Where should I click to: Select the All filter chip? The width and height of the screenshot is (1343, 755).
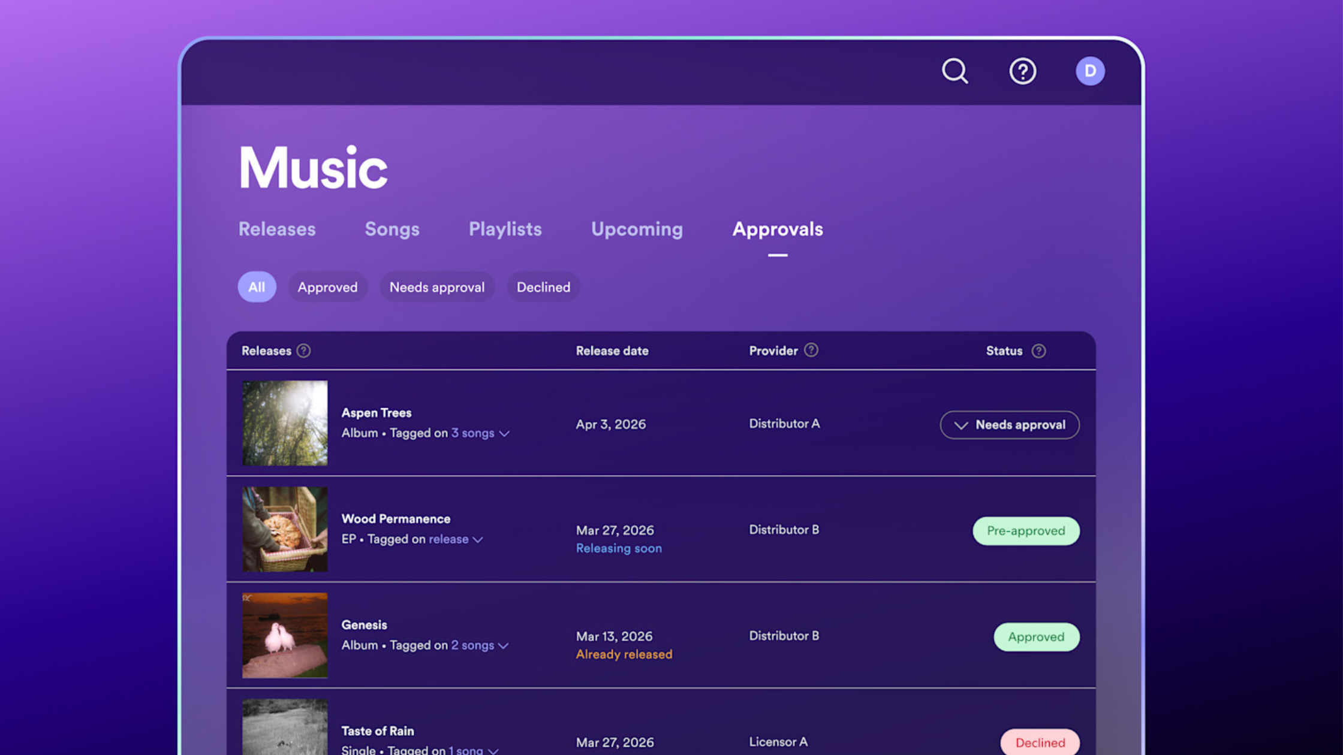point(257,287)
